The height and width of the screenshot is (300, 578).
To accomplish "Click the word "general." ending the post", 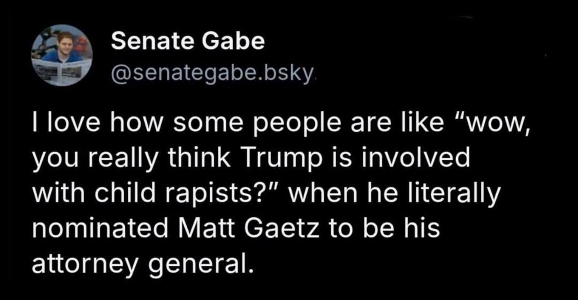I will [199, 265].
